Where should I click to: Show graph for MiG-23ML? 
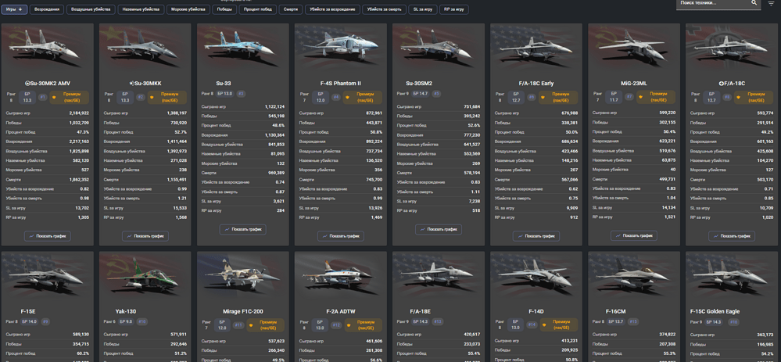tap(633, 236)
